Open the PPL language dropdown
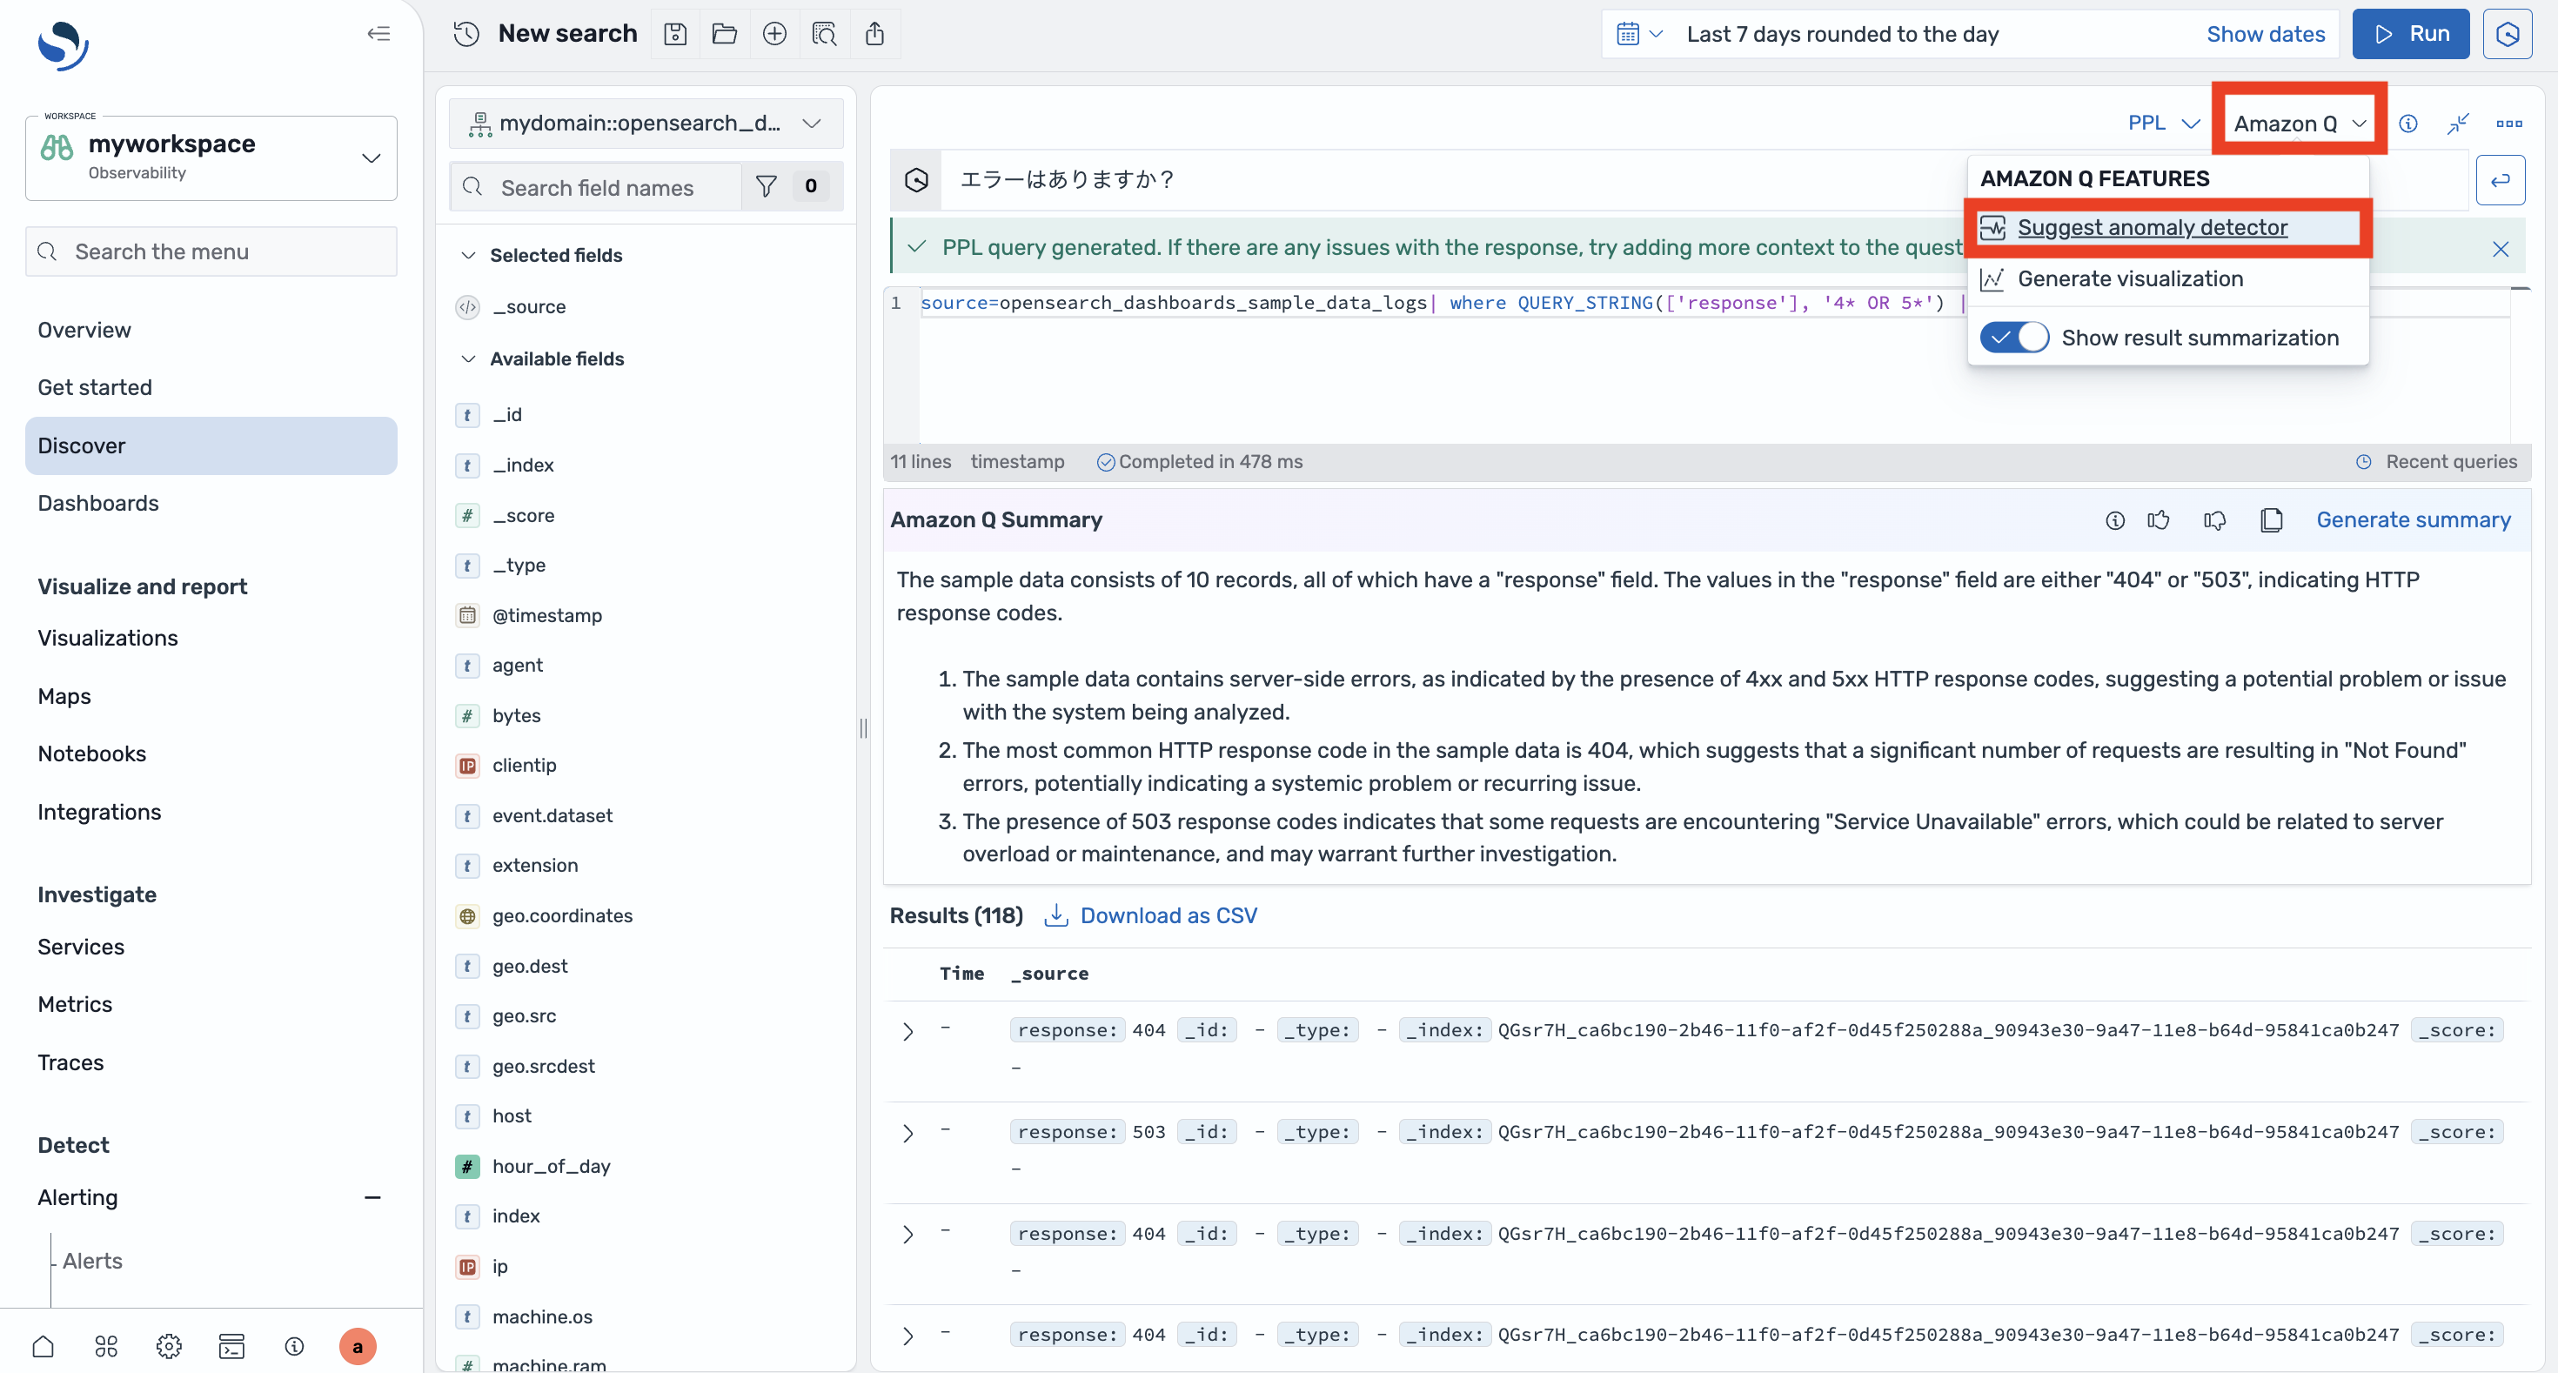Viewport: 2558px width, 1373px height. [2163, 123]
